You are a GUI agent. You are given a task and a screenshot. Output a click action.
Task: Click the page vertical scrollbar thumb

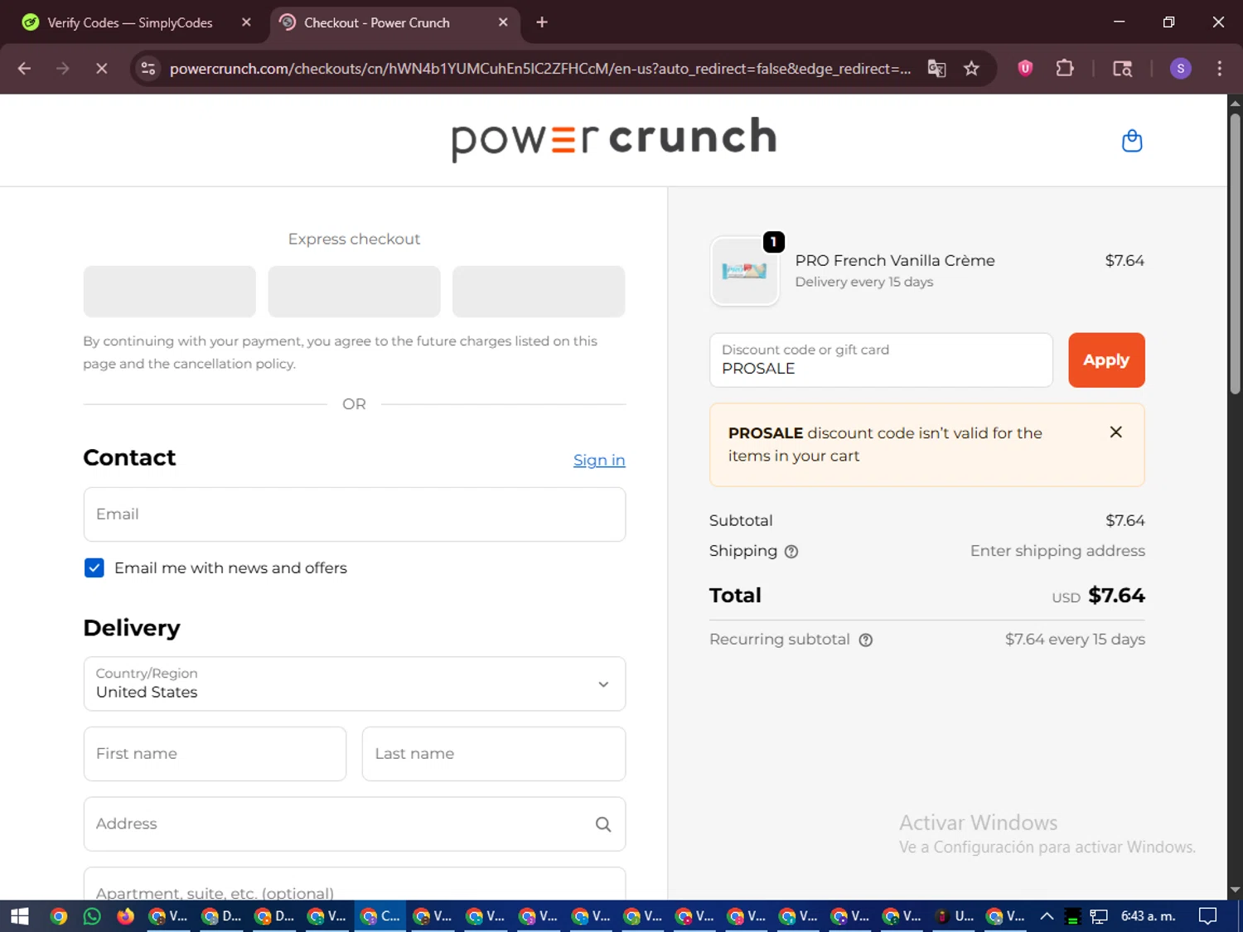pyautogui.click(x=1235, y=253)
